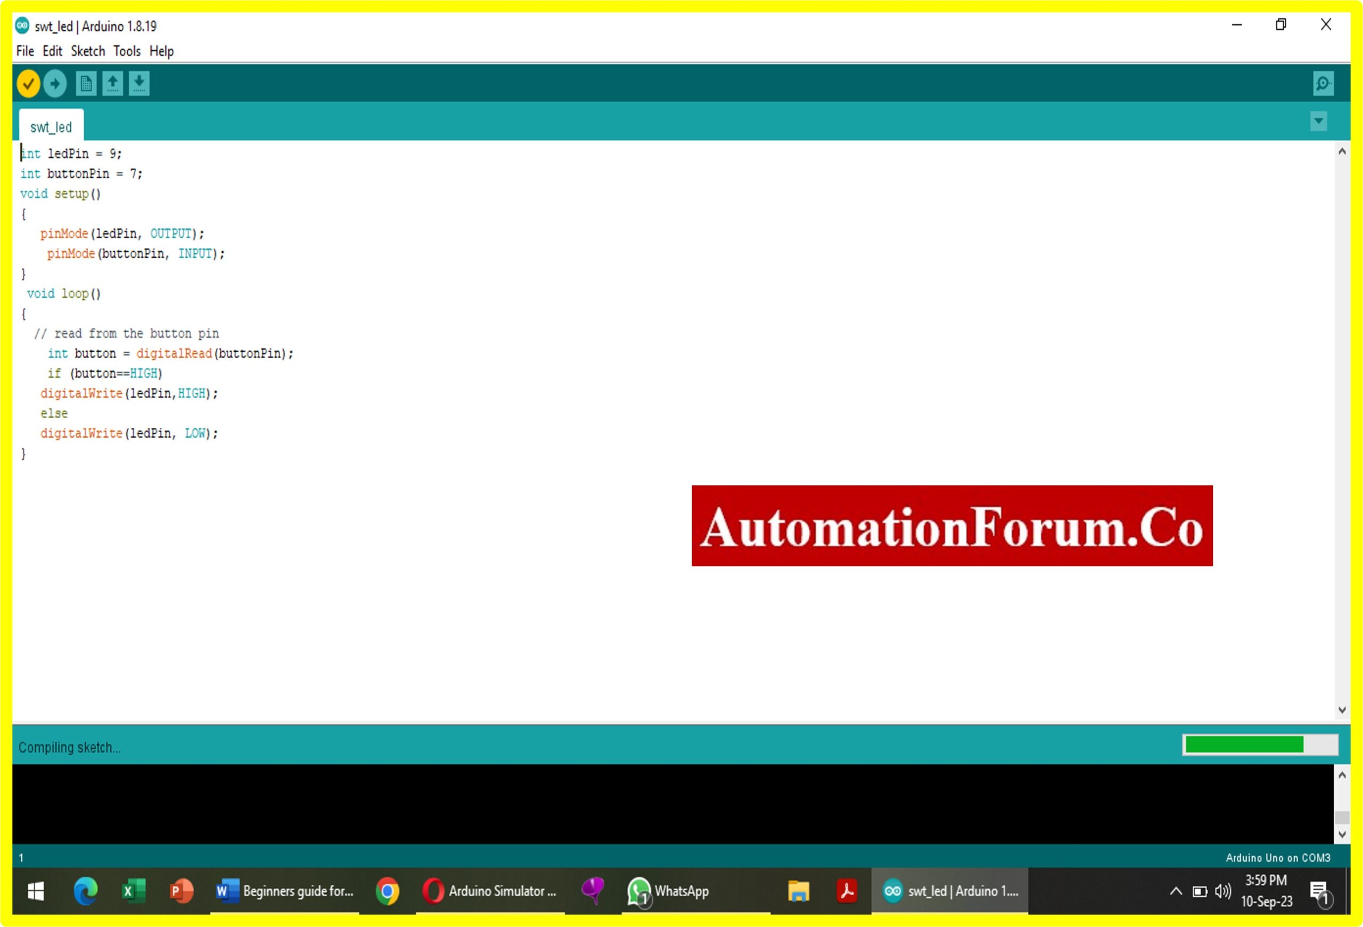Screen dimensions: 1363x927
Task: Click the Save sketch down-arrow icon
Action: tap(139, 83)
